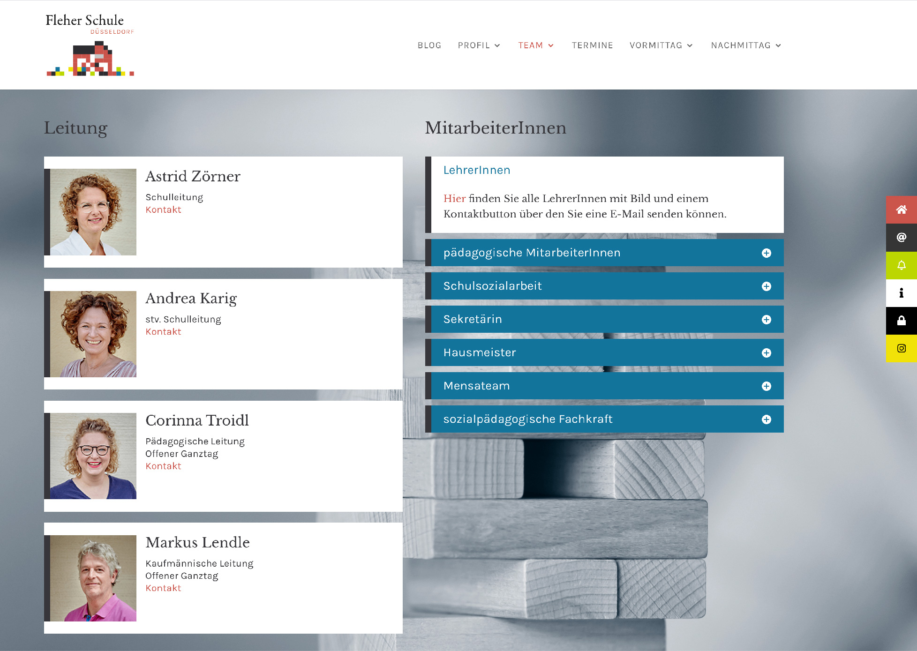Open the PROFIL dropdown menu

coord(479,45)
